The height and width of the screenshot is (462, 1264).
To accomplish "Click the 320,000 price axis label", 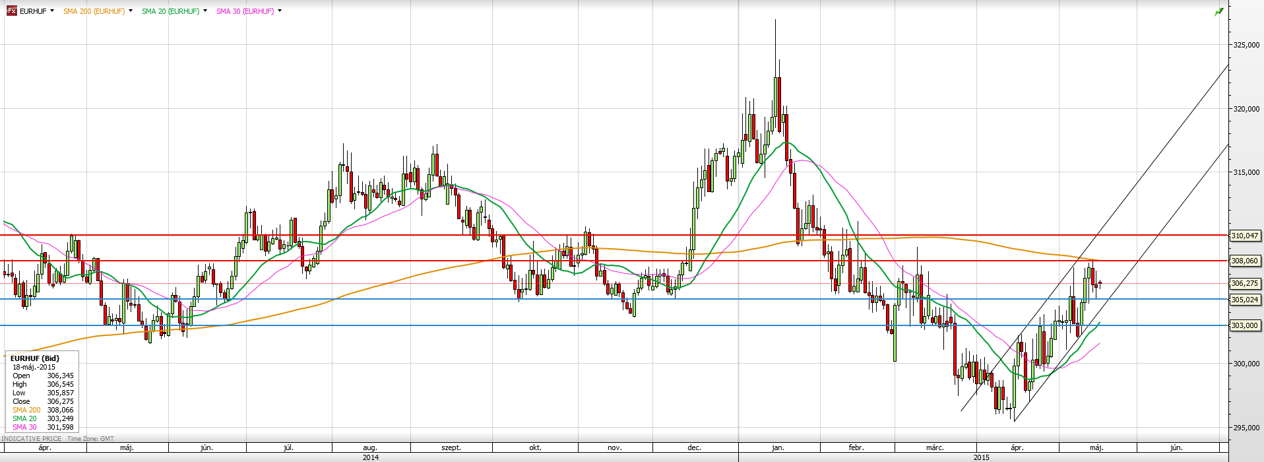I will [1246, 109].
